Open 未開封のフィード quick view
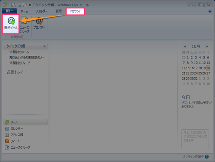 [x=20, y=63]
